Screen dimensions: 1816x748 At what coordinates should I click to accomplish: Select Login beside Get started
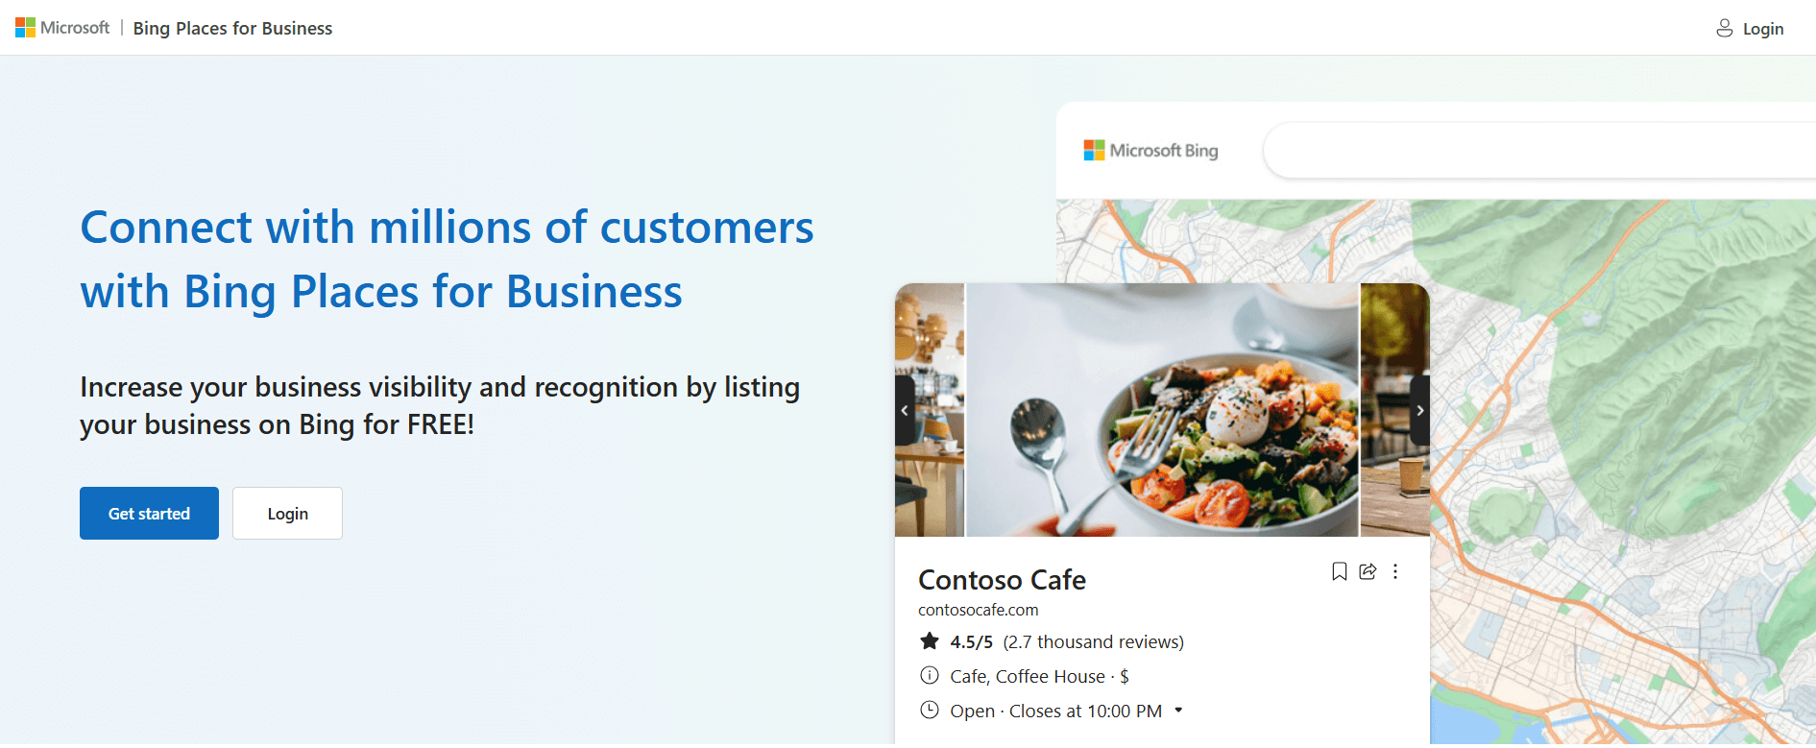tap(287, 513)
